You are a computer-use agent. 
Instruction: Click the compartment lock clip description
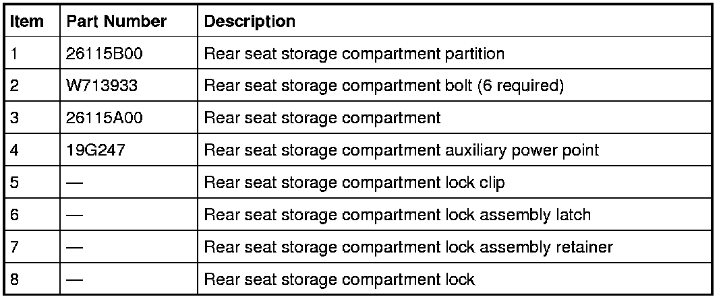[x=353, y=182]
